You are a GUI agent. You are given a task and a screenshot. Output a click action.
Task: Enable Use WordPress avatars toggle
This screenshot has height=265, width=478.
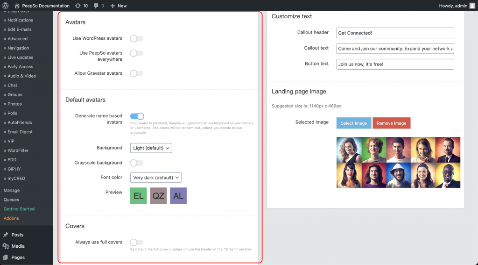pyautogui.click(x=137, y=38)
